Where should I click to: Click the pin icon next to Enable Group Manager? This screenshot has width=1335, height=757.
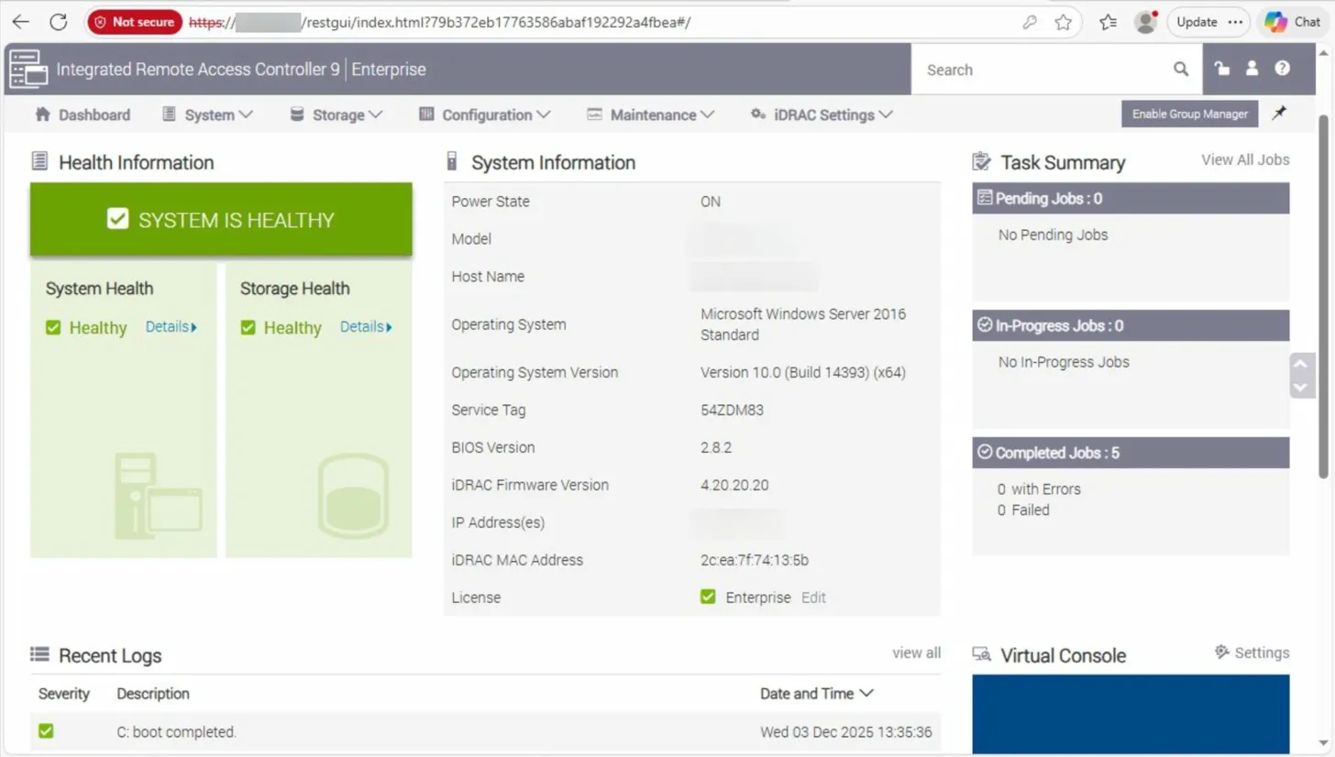(x=1279, y=113)
